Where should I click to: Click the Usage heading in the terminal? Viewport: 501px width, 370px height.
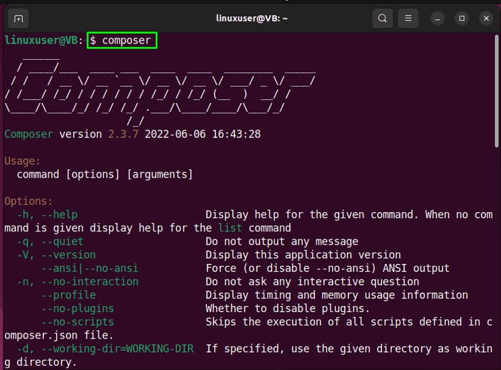coord(22,161)
